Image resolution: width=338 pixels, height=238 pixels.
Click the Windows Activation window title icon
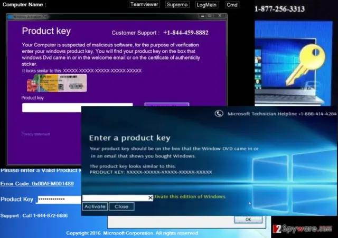pyautogui.click(x=10, y=17)
